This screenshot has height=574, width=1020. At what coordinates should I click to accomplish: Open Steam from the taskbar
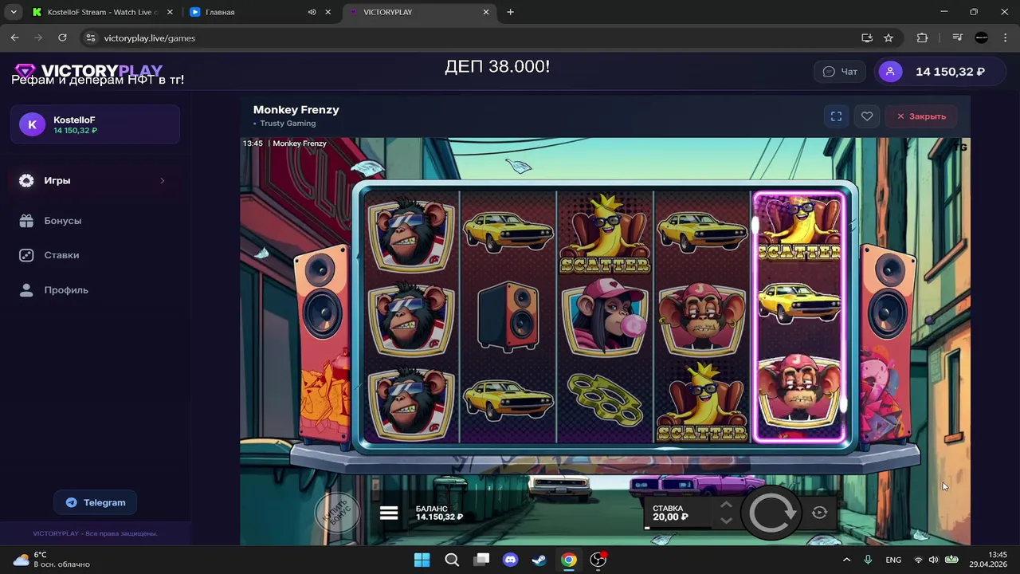(x=539, y=560)
